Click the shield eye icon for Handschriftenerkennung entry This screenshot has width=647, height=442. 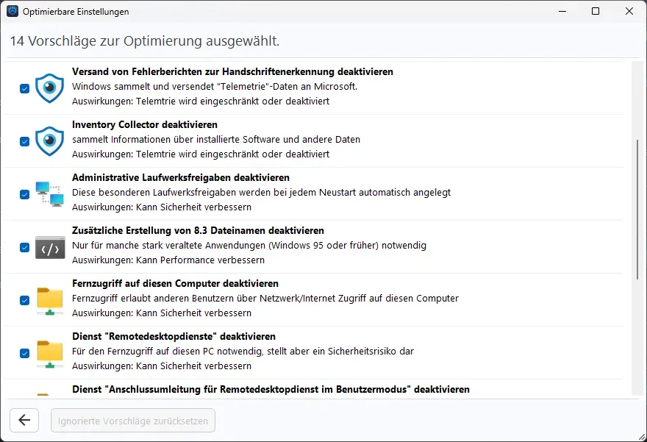pyautogui.click(x=49, y=88)
